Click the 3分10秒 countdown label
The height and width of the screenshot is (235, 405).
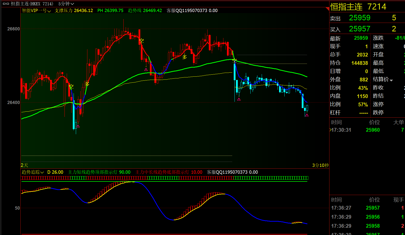(320, 165)
